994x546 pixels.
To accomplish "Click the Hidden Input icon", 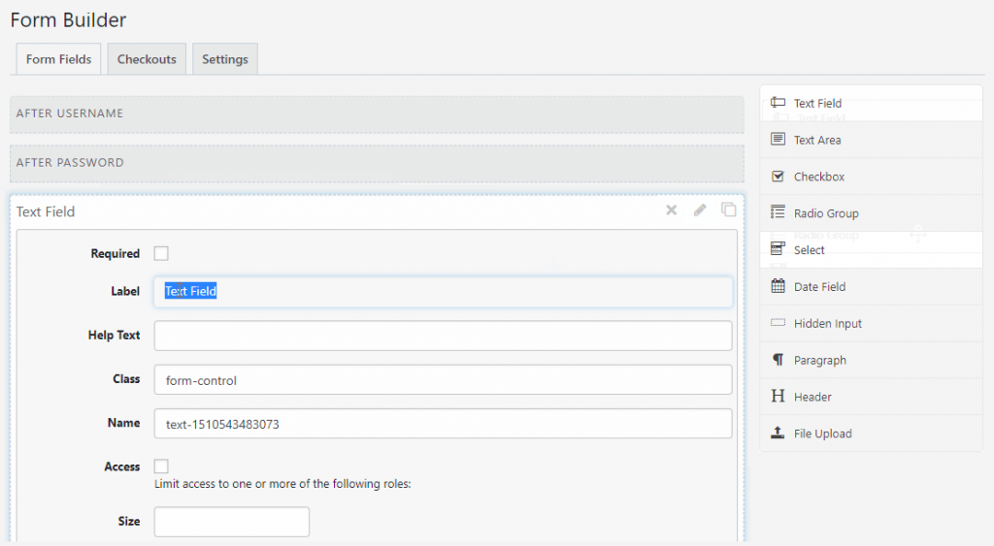I will 778,322.
